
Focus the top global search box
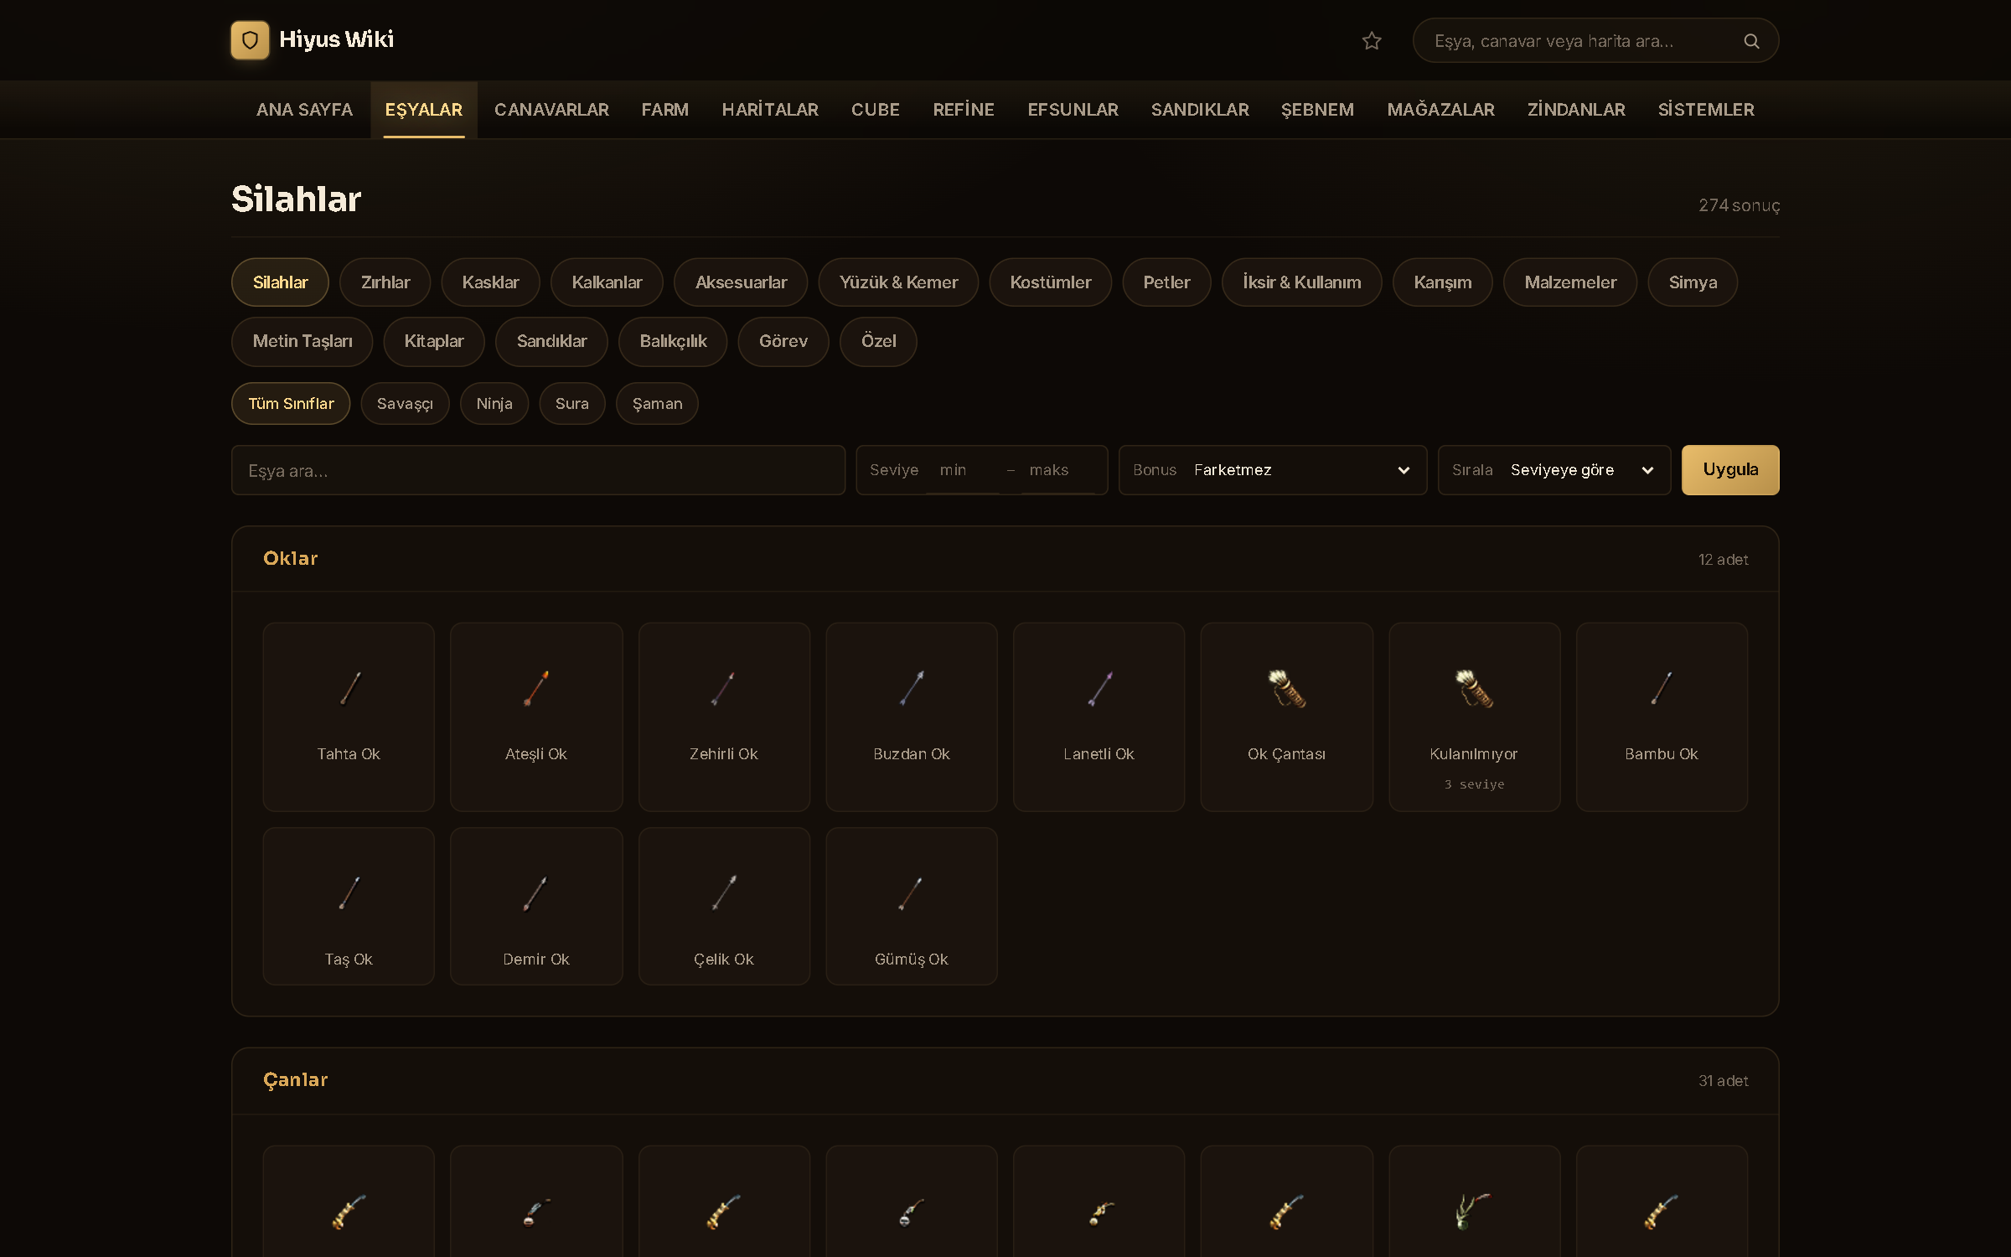[1595, 41]
